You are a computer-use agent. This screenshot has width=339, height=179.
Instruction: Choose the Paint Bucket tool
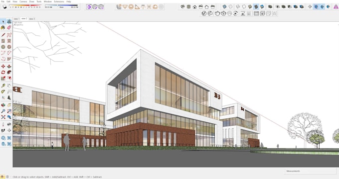click(3, 27)
